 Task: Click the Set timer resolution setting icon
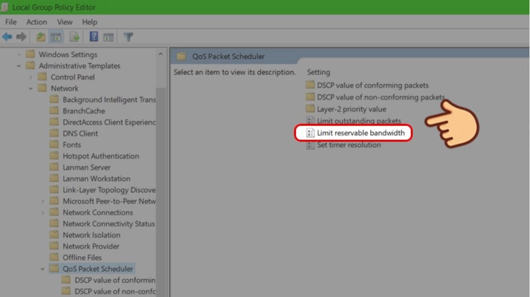coord(310,145)
